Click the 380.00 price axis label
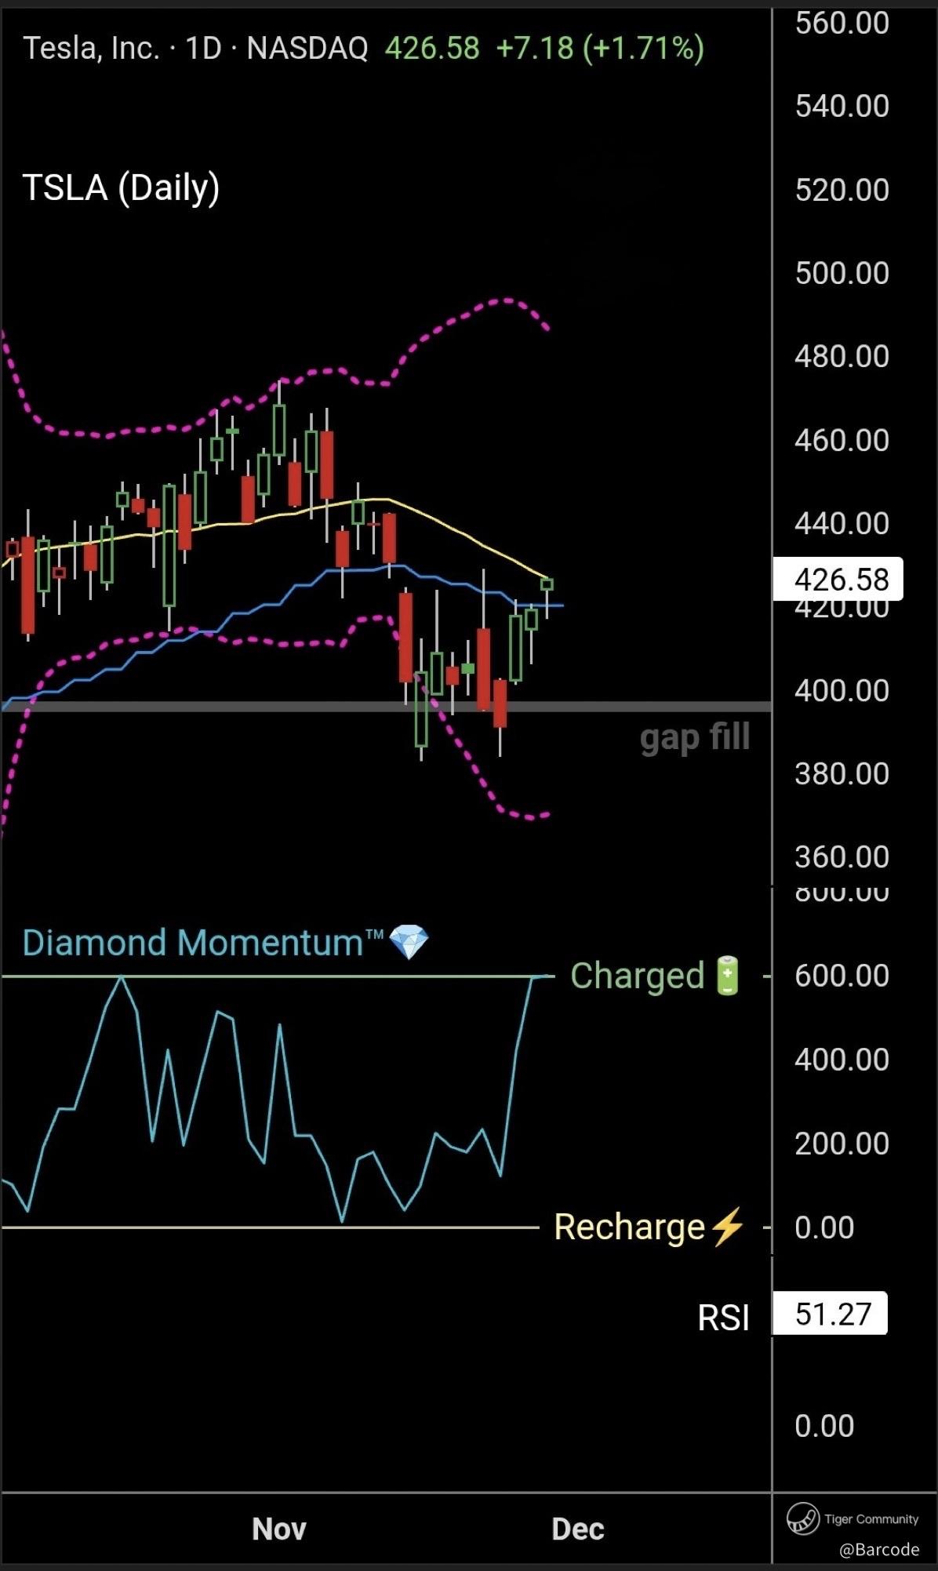This screenshot has width=938, height=1571. pos(842,773)
